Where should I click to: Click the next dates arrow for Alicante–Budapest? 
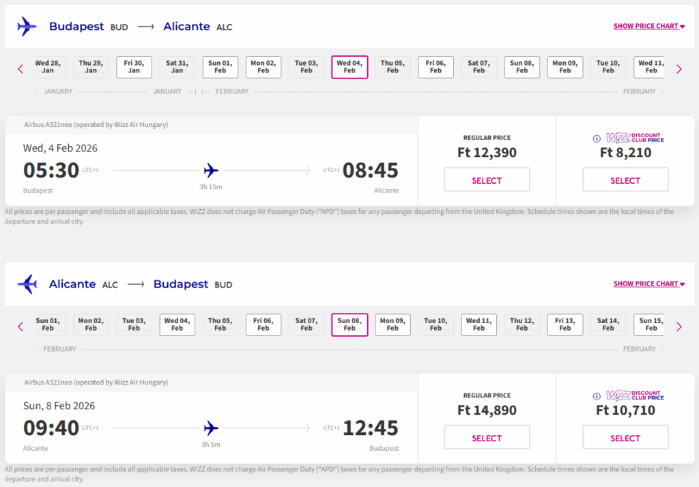(x=679, y=326)
